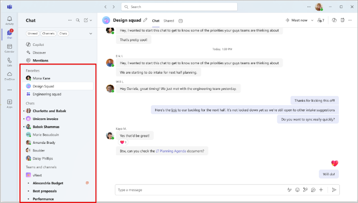
Task: Open the Amanda Brady chat
Action: pyautogui.click(x=58, y=142)
